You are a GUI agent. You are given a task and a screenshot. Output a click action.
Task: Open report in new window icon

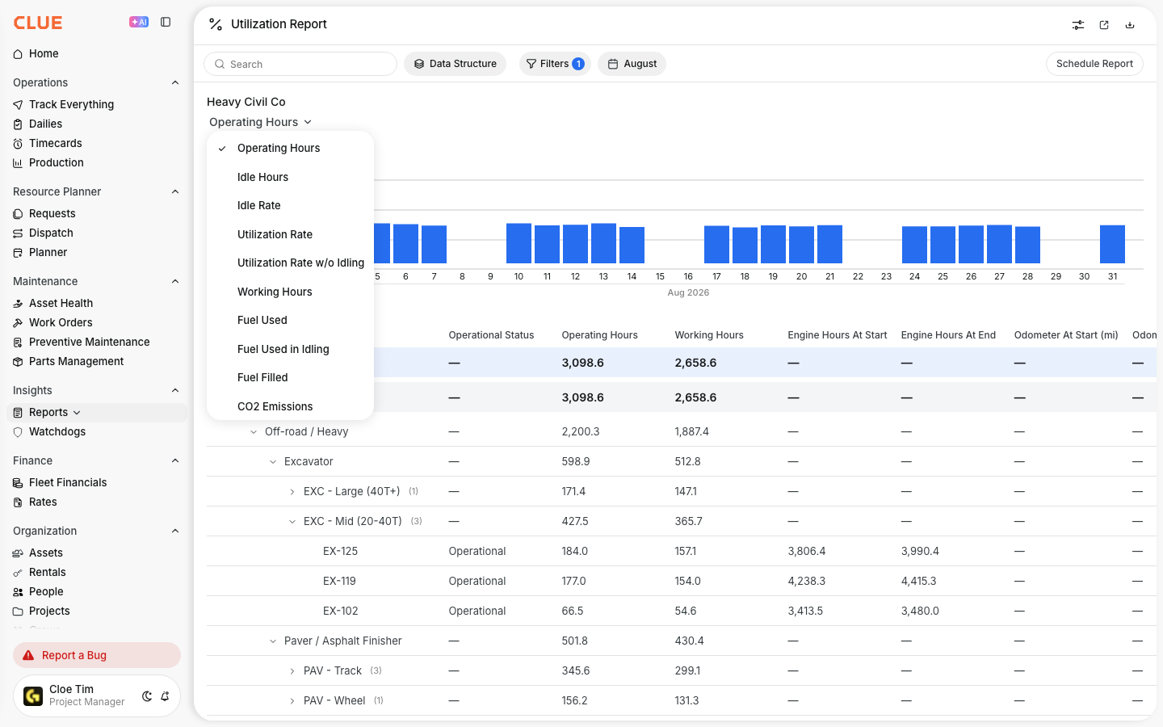1104,25
